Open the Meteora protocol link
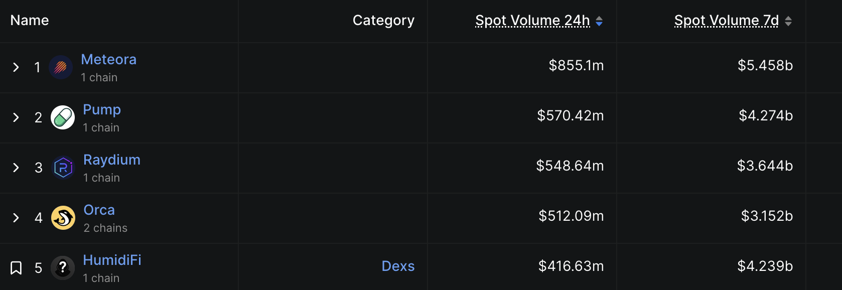The image size is (842, 290). pos(108,59)
